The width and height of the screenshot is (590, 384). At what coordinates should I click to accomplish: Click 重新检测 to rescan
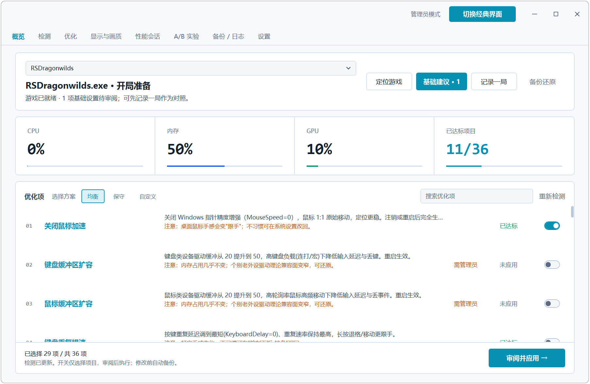tap(552, 196)
